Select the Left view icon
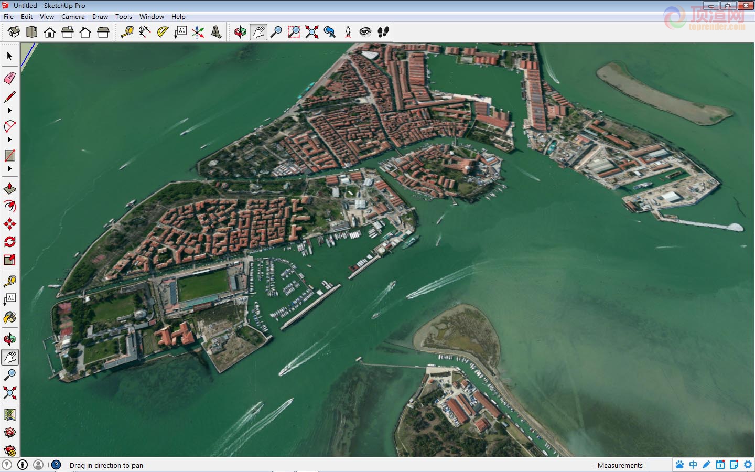 point(103,32)
